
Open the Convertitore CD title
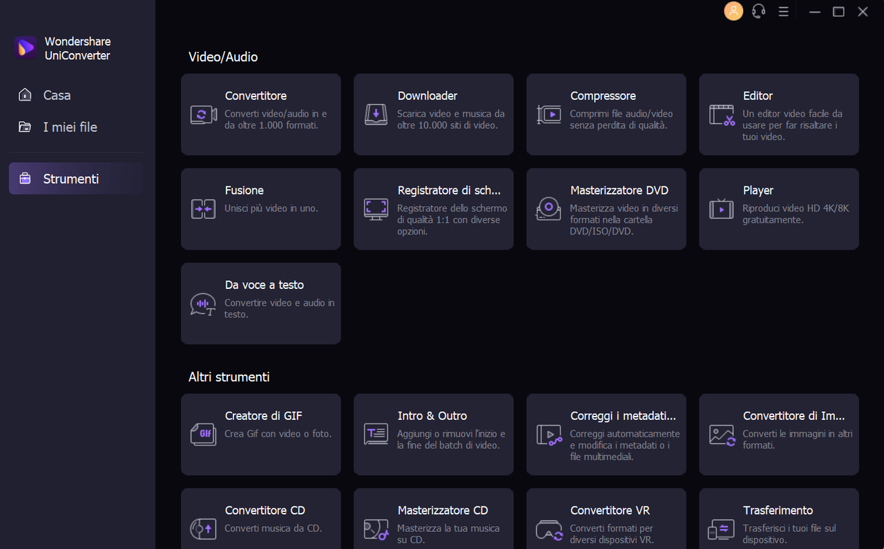tap(265, 510)
